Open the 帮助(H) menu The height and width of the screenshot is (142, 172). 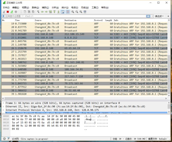105,8
